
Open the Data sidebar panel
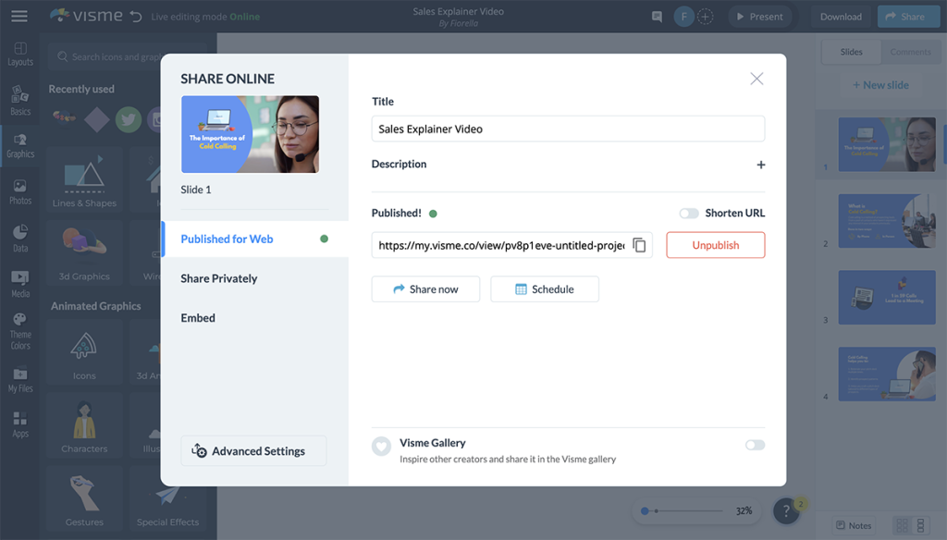(x=19, y=239)
